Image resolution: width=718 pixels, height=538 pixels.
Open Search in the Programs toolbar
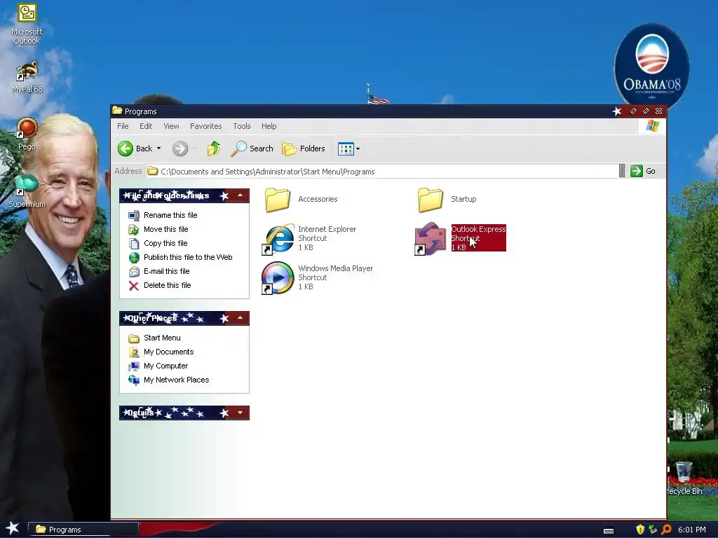(252, 149)
